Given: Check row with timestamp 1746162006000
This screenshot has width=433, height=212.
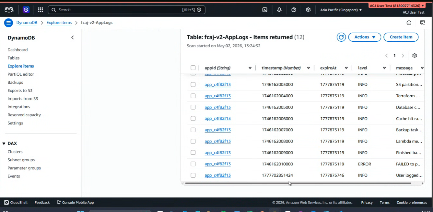Looking at the screenshot, I should pos(193,119).
